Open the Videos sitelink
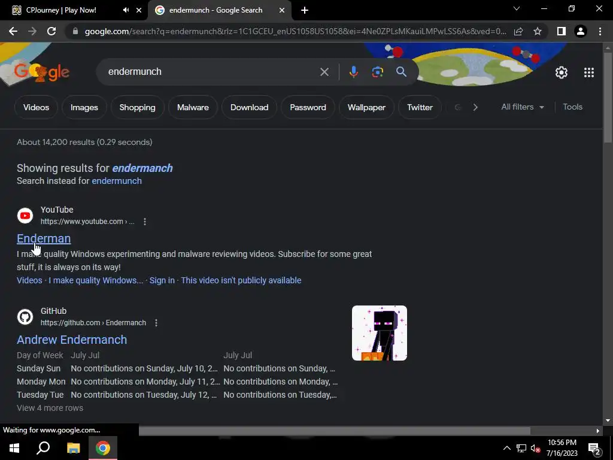Viewport: 613px width, 460px height. tap(29, 280)
